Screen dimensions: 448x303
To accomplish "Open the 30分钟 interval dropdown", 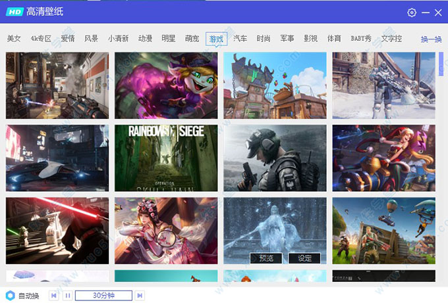I will coord(103,296).
